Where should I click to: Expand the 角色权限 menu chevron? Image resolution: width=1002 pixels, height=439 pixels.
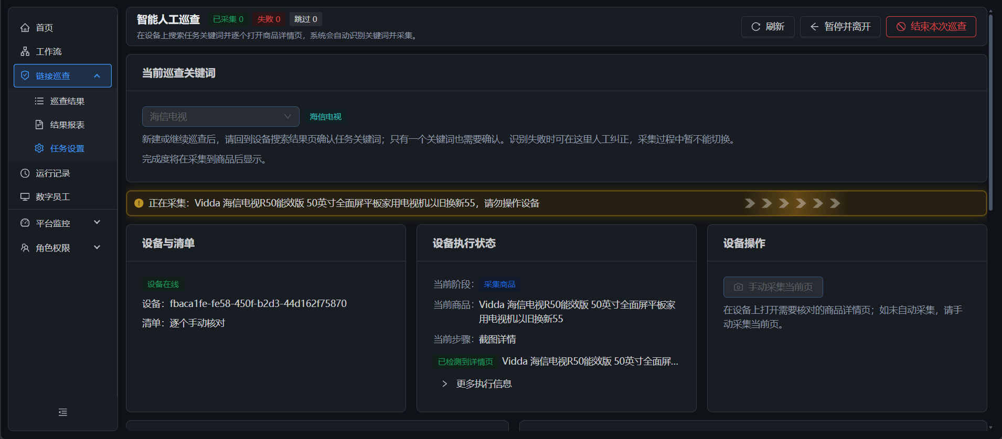[97, 247]
